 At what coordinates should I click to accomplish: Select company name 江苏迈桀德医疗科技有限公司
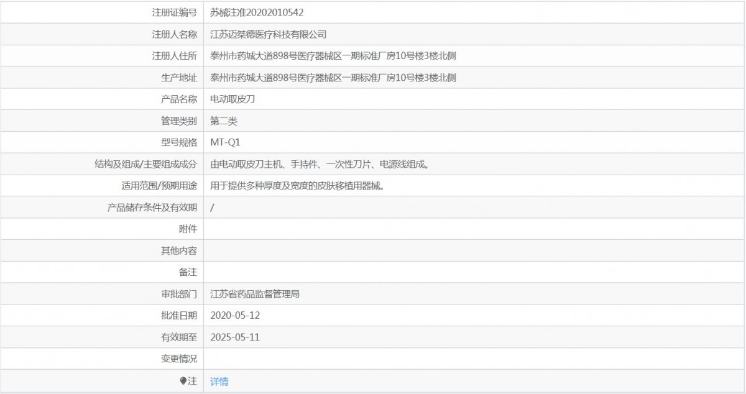click(269, 34)
